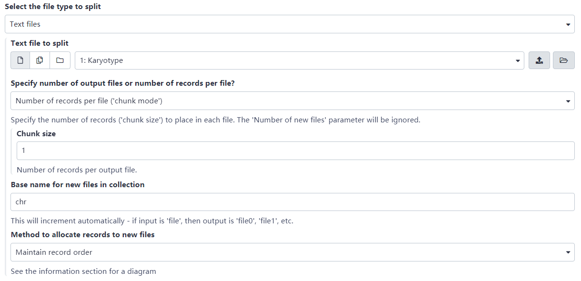
Task: Click the 'This will increment automatically' help text
Action: tap(152, 221)
